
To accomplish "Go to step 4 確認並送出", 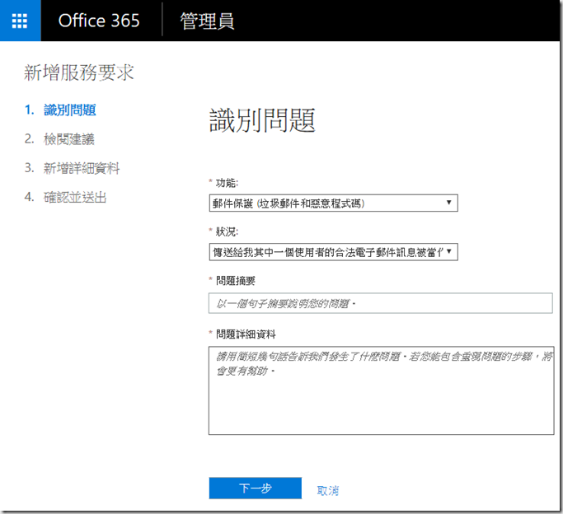I will point(75,198).
